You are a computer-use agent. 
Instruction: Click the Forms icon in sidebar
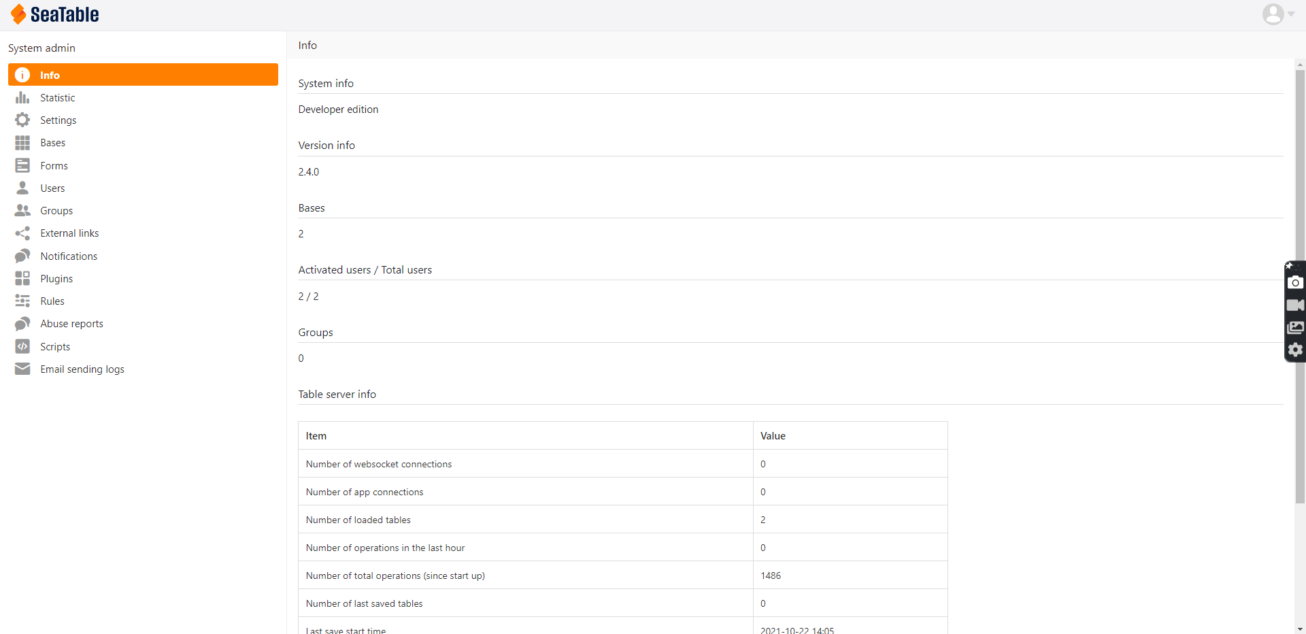pyautogui.click(x=22, y=165)
